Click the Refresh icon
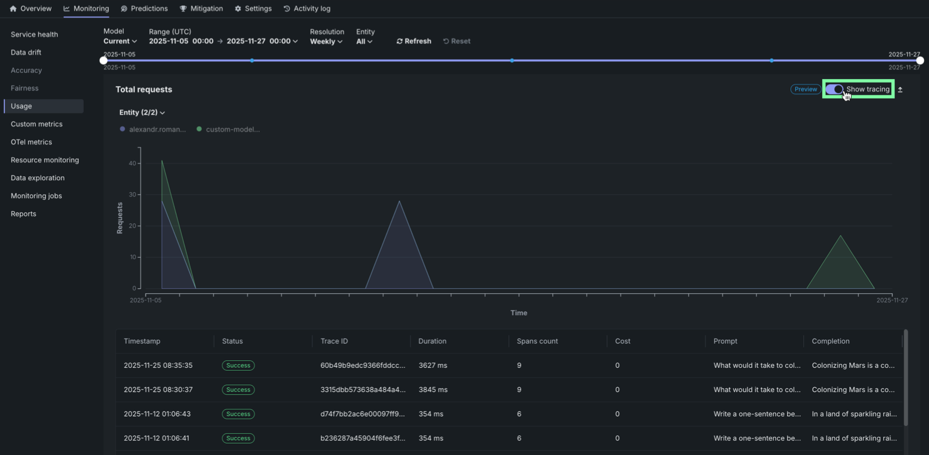The width and height of the screenshot is (929, 455). tap(400, 41)
